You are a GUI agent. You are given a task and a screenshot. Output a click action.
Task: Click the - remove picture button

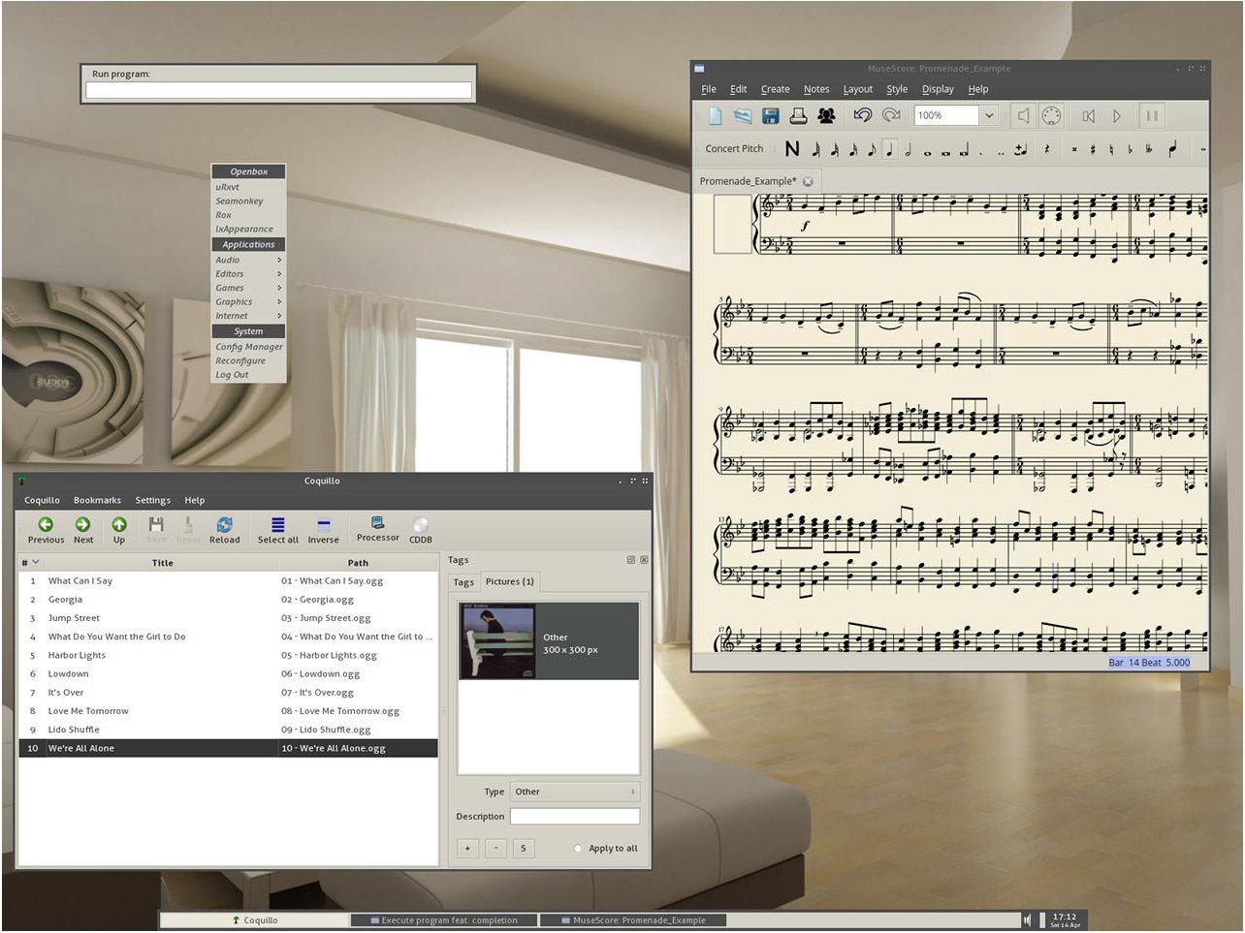(x=495, y=848)
